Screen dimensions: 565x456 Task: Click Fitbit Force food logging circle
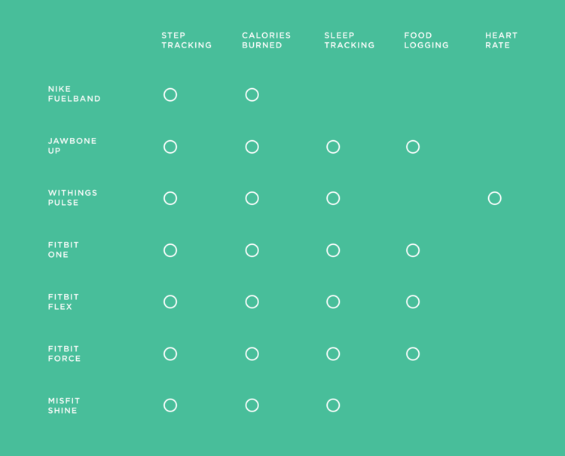tap(413, 353)
